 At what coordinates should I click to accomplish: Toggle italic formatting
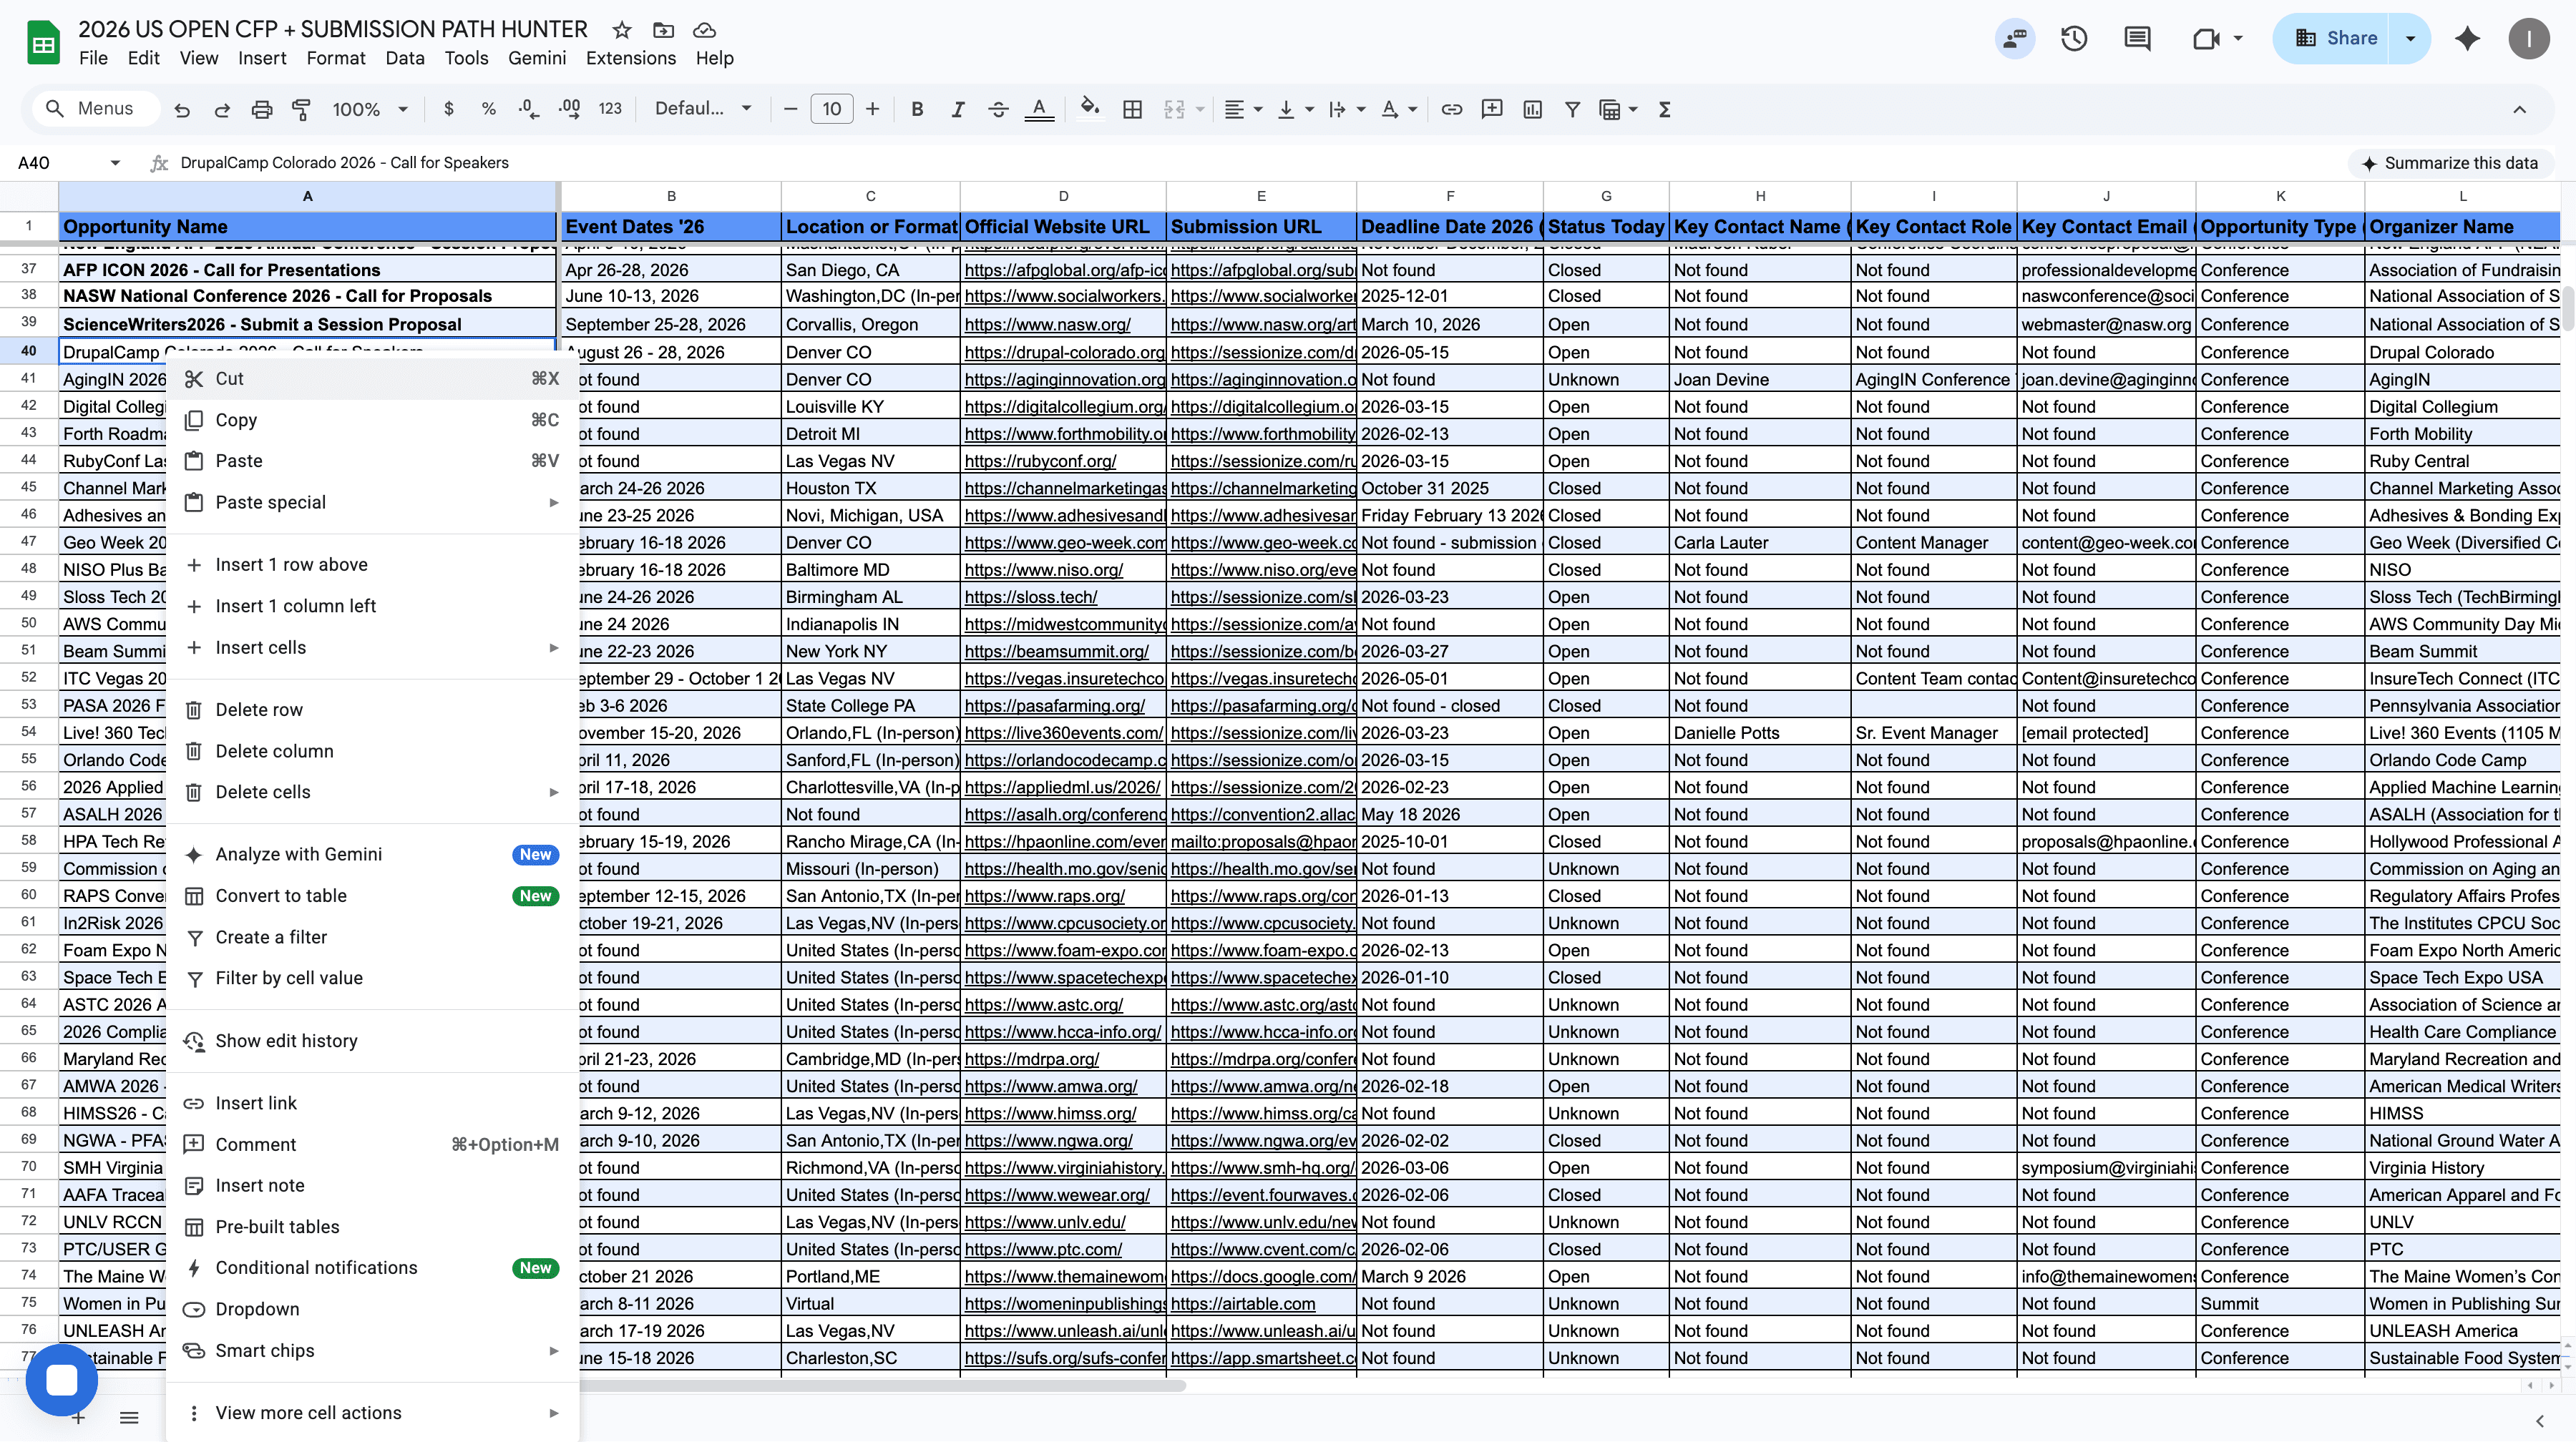click(x=958, y=109)
